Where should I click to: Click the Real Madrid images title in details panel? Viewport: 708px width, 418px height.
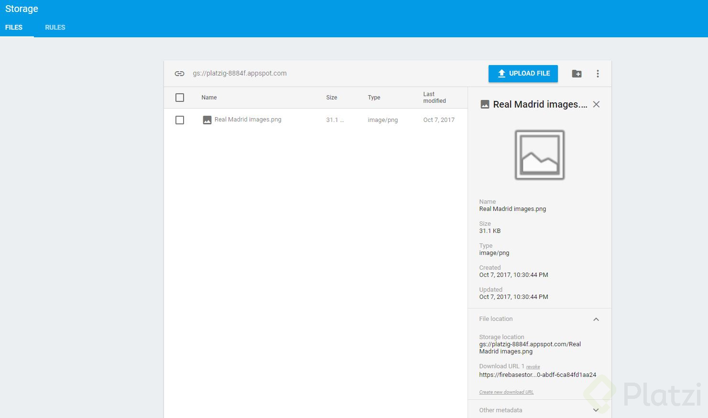(x=540, y=104)
